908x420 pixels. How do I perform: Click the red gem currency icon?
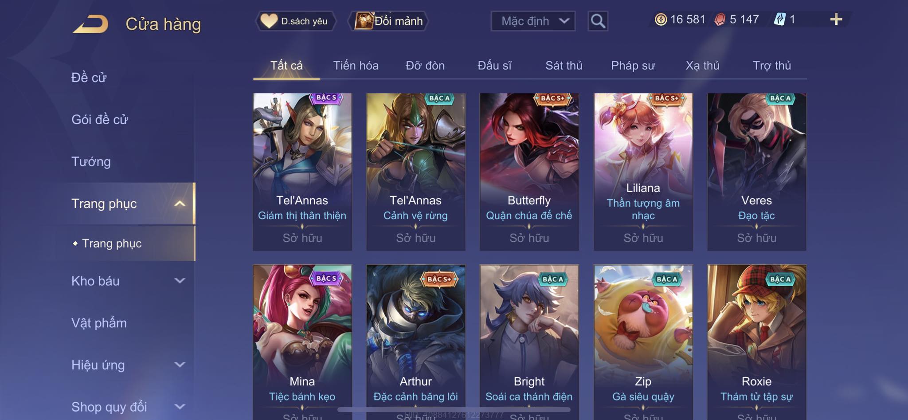coord(720,20)
